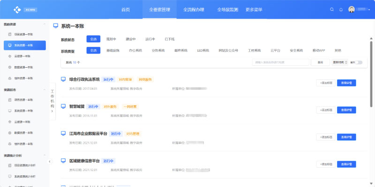This screenshot has width=375, height=187.
Task: Filter system status by 建设中
Action: 131,39
